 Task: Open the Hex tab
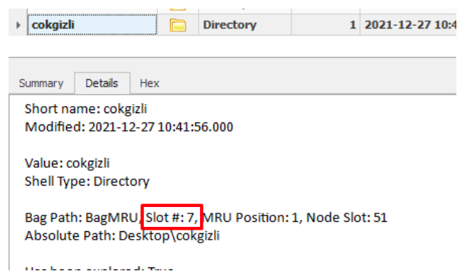[149, 83]
